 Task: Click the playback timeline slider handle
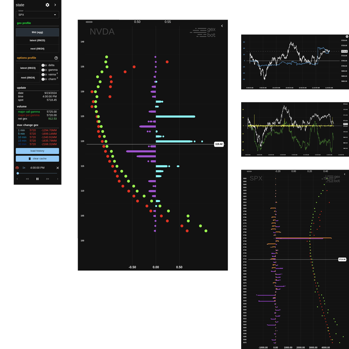click(x=18, y=173)
